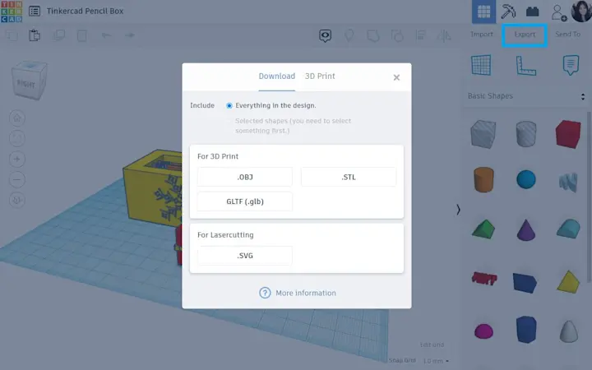Select the Notes tool icon

(571, 65)
